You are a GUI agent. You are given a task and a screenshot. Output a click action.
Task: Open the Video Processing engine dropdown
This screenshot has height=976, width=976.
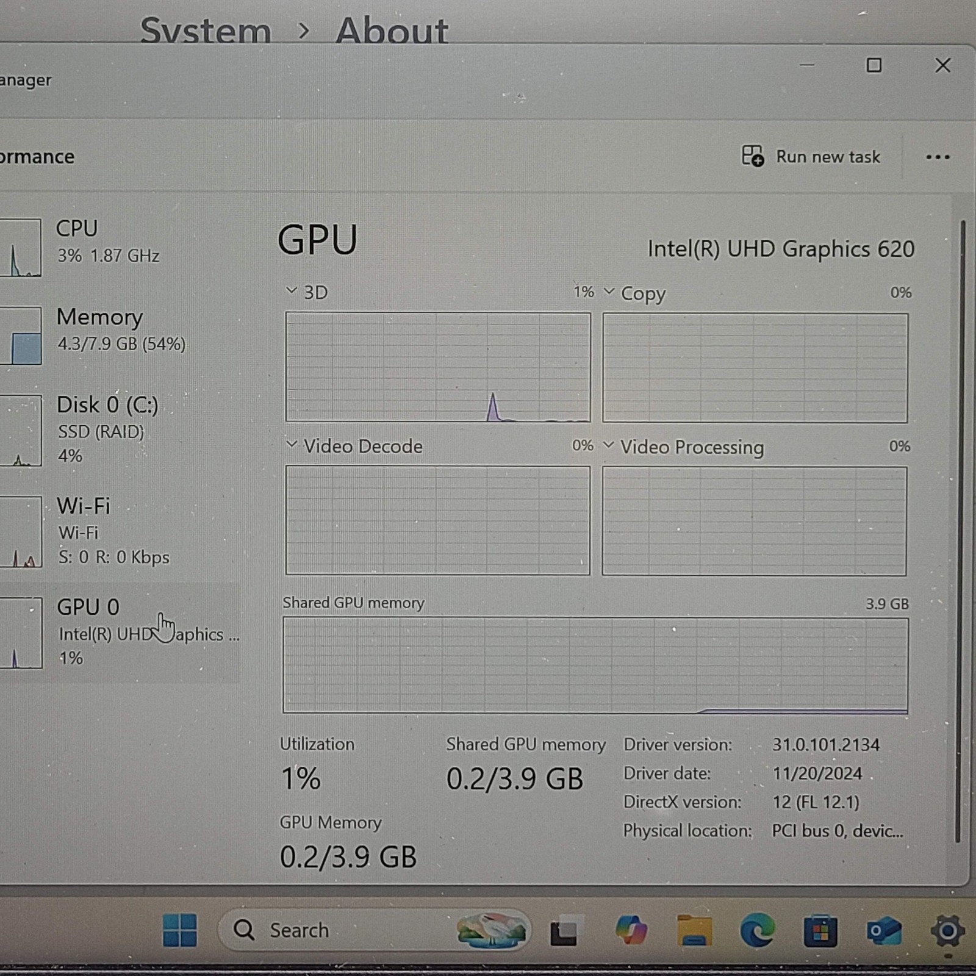pos(608,445)
